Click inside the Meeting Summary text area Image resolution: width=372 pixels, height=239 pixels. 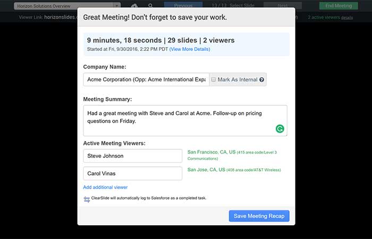click(185, 121)
